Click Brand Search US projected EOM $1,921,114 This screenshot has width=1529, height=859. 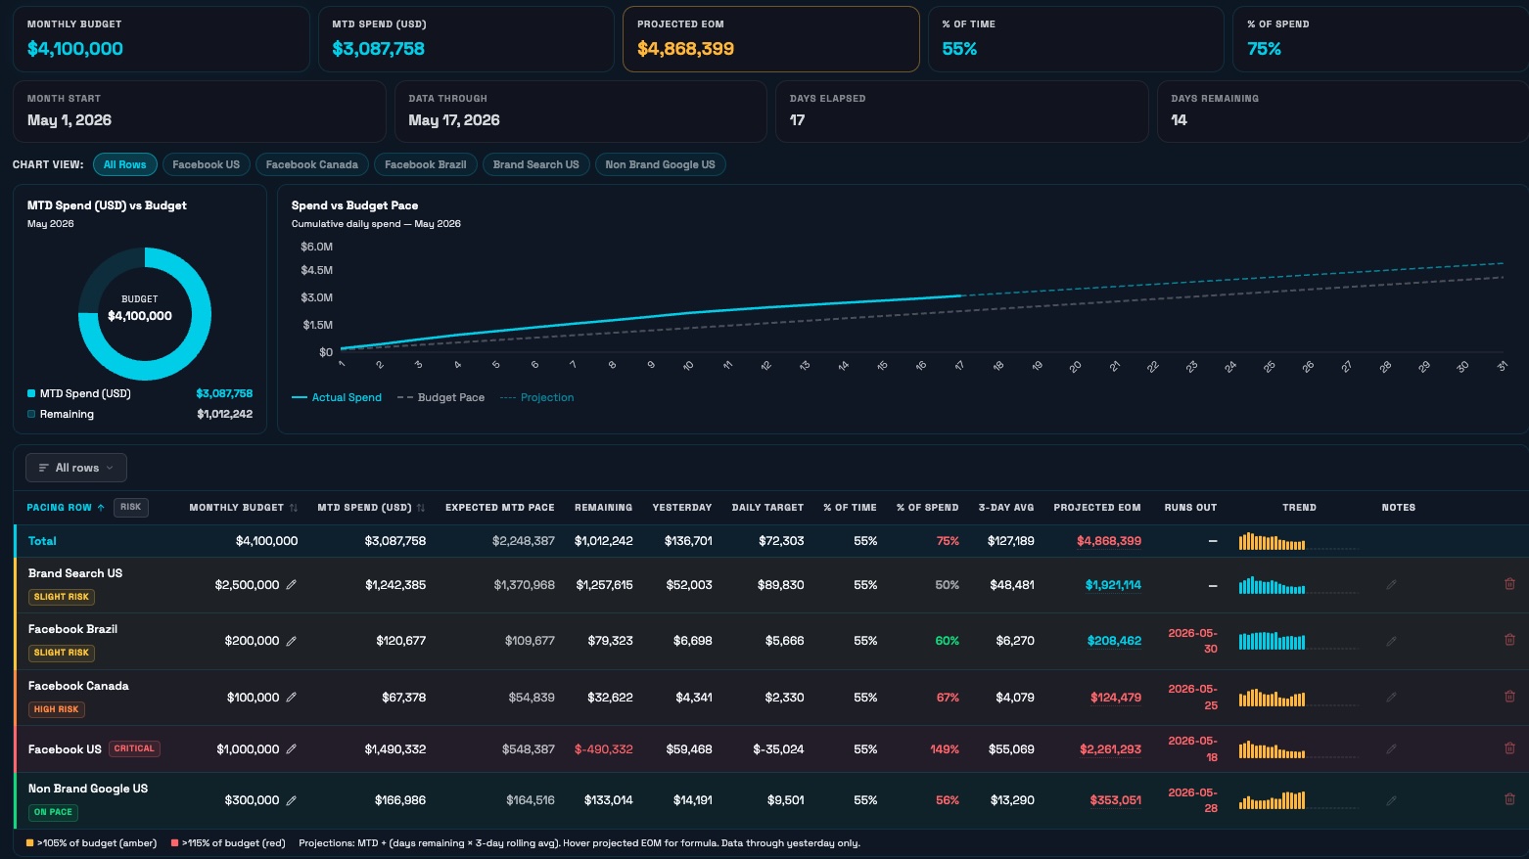click(x=1113, y=585)
